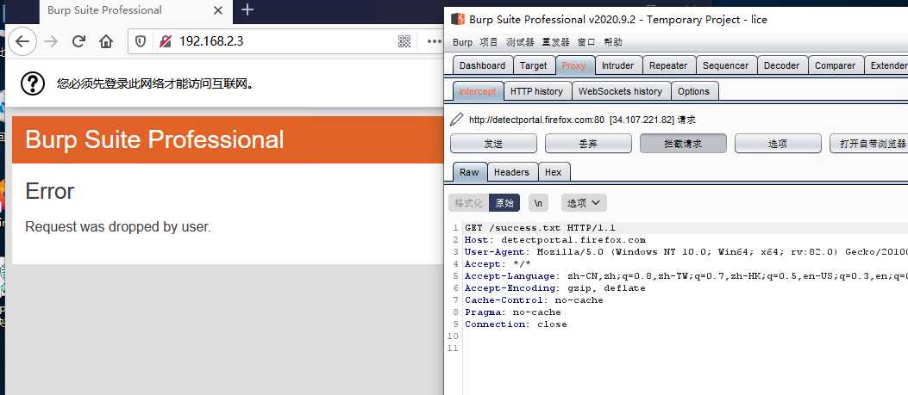The height and width of the screenshot is (395, 908).
Task: Open the QR code icon in the address bar
Action: pos(404,41)
